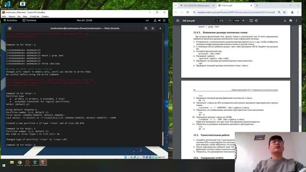306x172 pixels.
Task: Click the PDF page number field
Action: click(x=217, y=21)
